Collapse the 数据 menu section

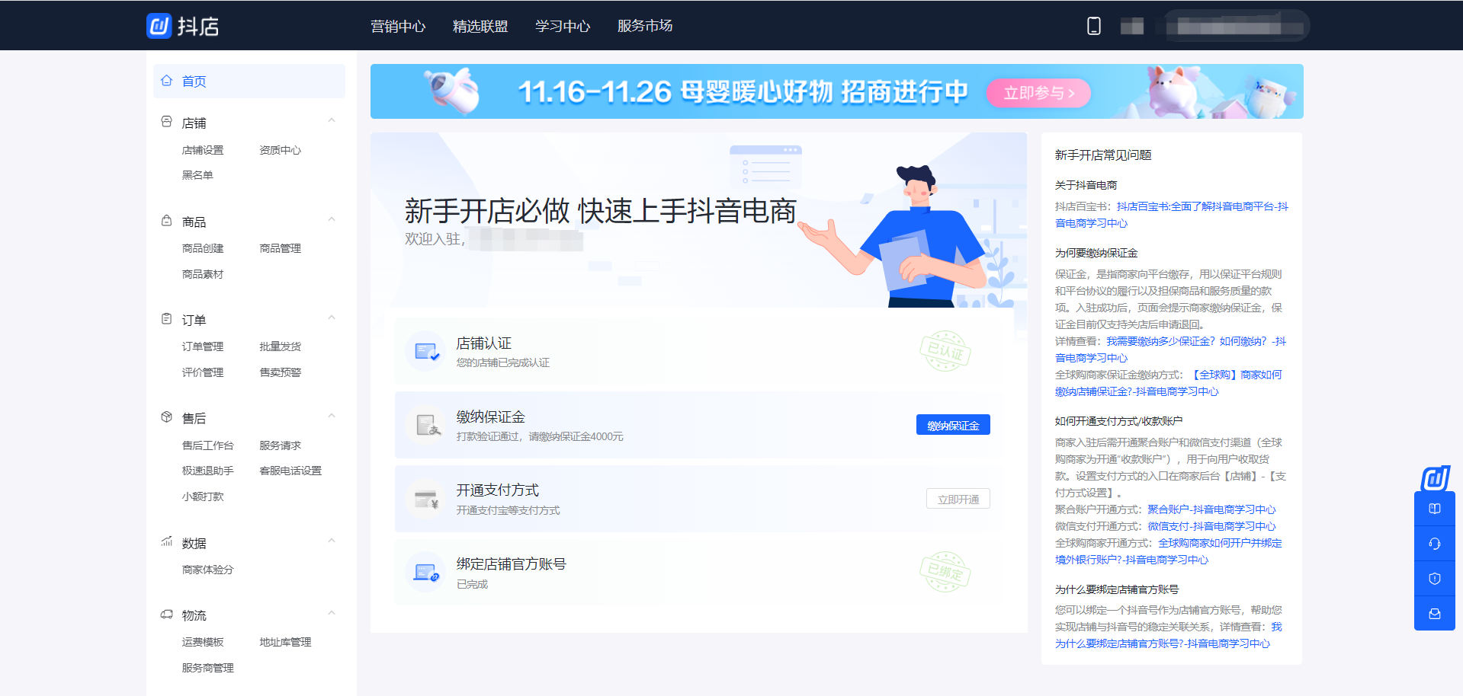(x=332, y=541)
